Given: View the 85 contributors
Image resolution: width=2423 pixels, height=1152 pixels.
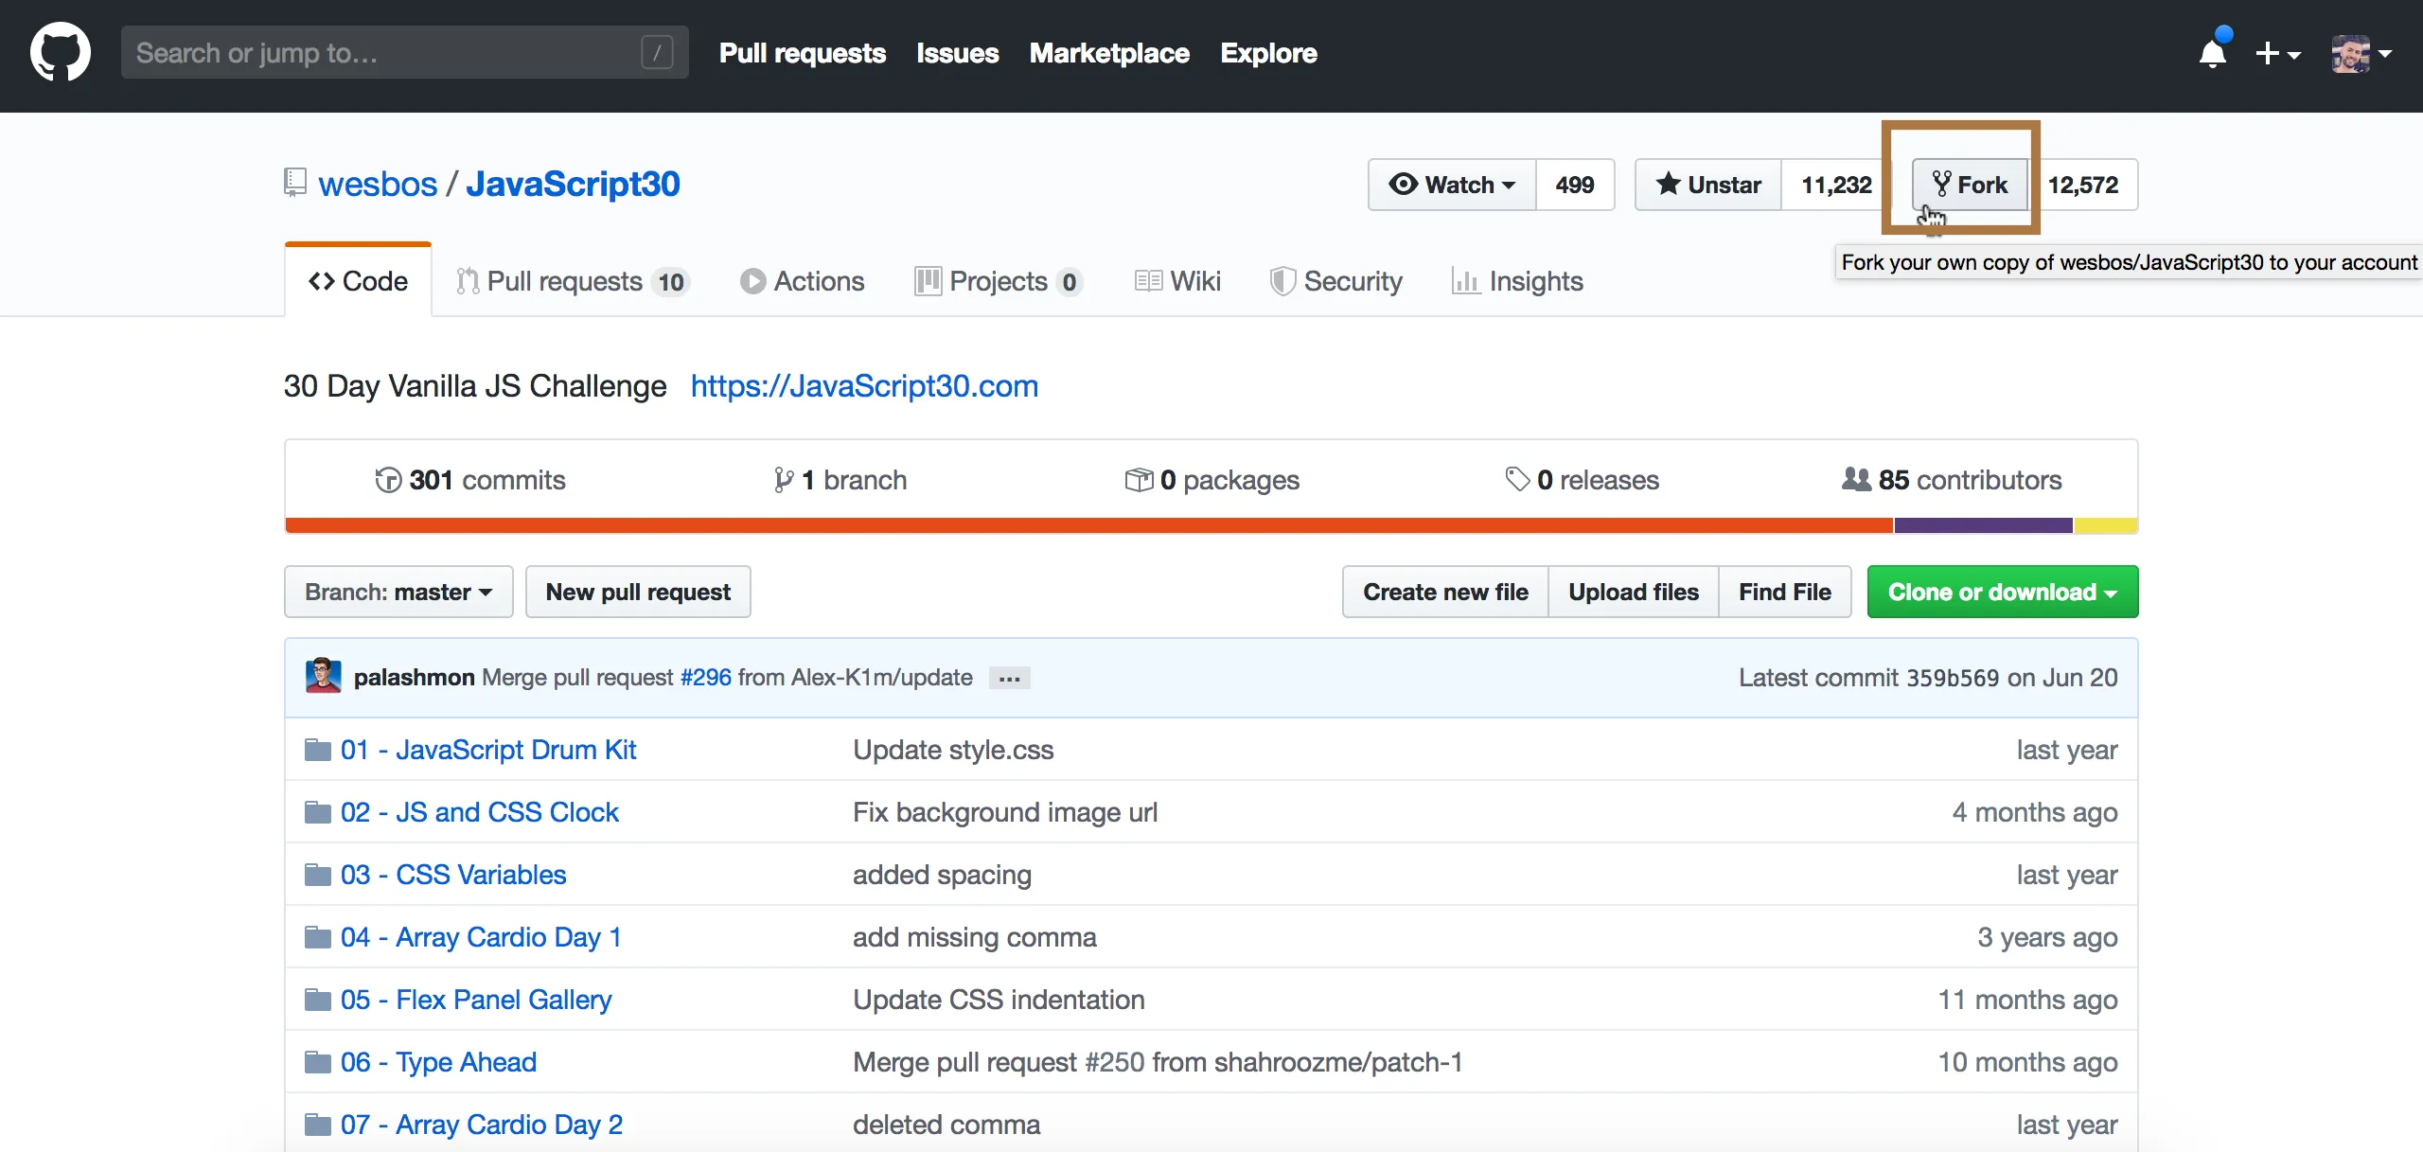Looking at the screenshot, I should 1952,480.
